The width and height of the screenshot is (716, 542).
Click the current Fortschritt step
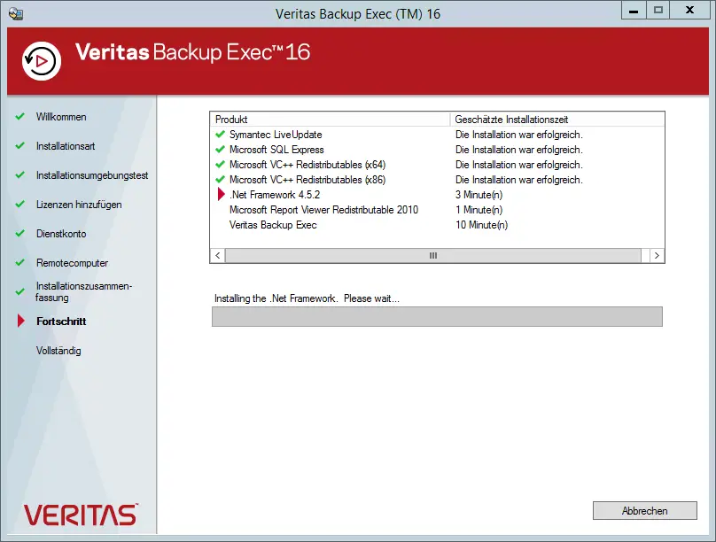(61, 321)
